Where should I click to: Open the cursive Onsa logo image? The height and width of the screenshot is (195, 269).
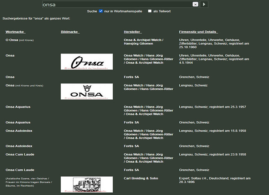point(87,62)
